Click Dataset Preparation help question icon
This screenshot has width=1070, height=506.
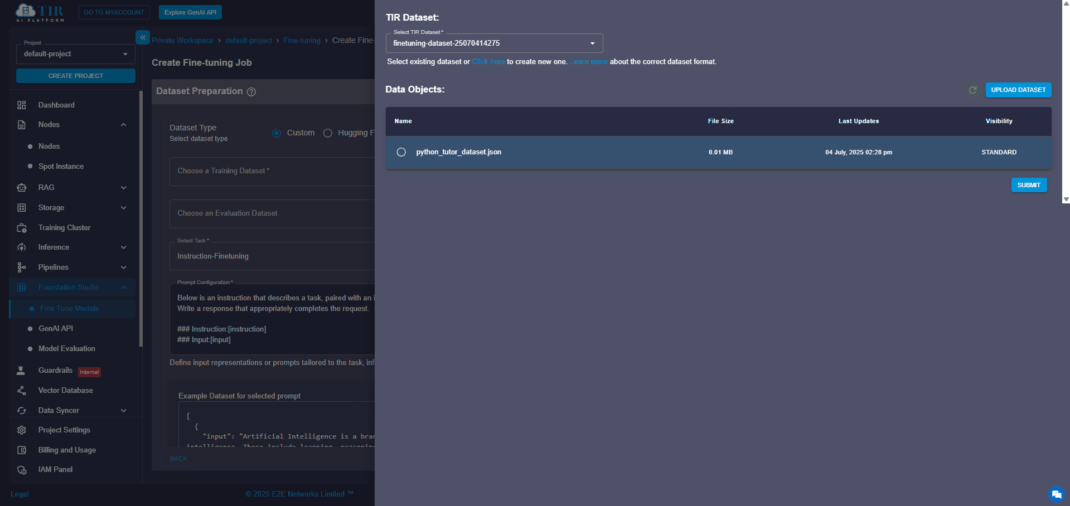click(x=251, y=92)
